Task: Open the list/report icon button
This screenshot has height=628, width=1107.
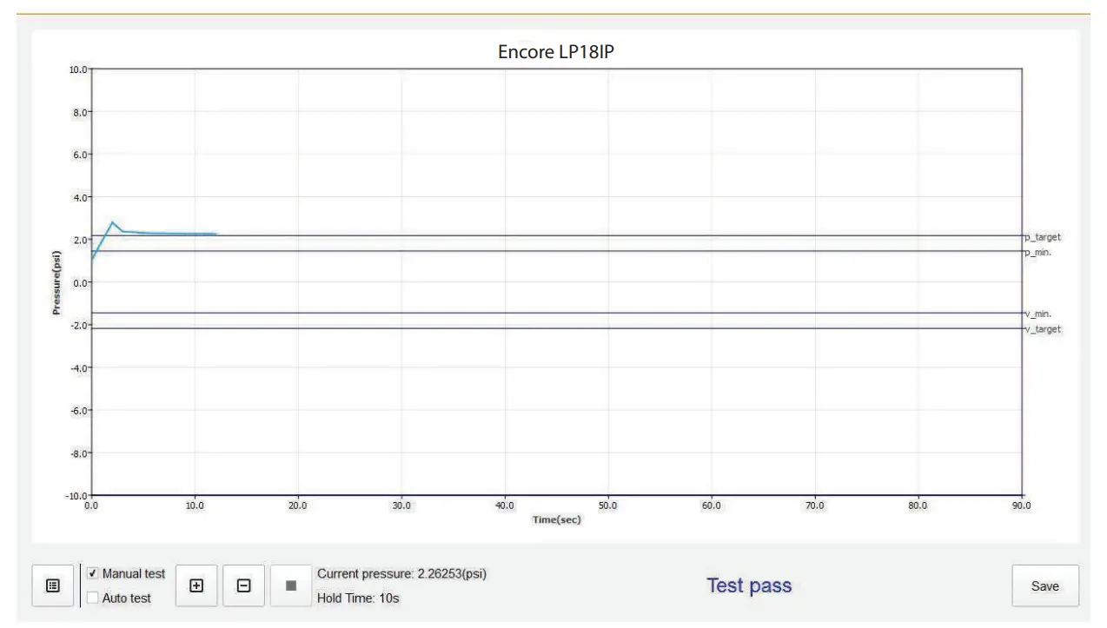Action: coord(53,586)
